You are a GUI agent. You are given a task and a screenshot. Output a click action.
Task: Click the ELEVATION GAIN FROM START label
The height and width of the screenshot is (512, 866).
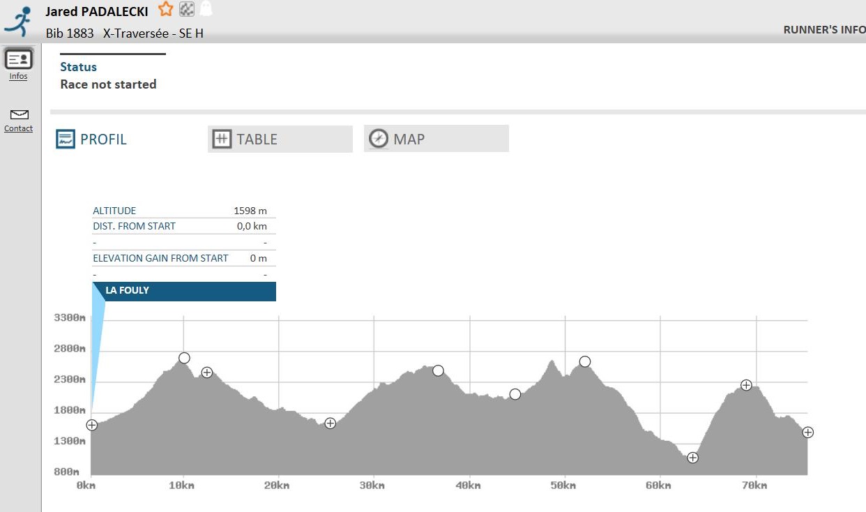[x=160, y=258]
